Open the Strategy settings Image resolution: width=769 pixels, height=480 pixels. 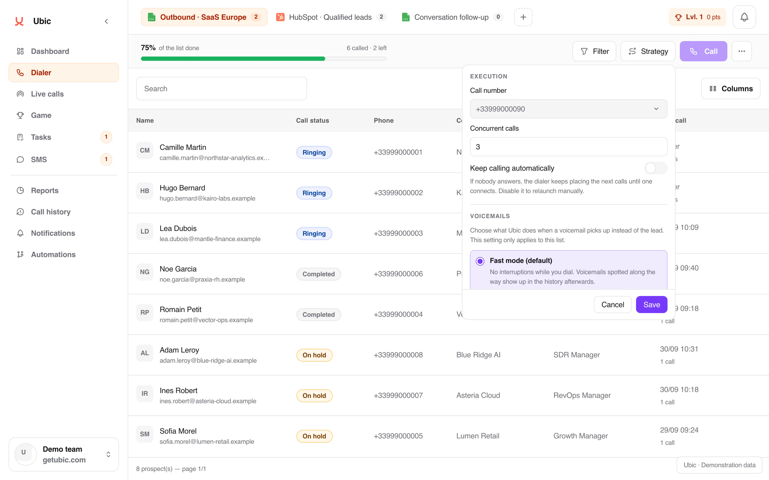pyautogui.click(x=648, y=51)
